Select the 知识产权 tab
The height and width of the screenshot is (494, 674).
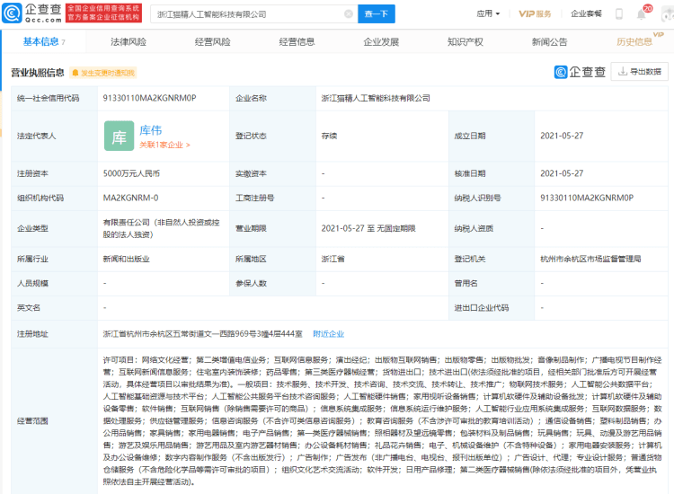point(465,41)
